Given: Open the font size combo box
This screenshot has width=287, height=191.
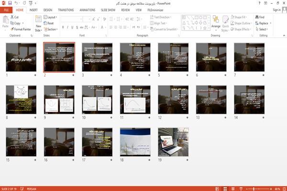Looking at the screenshot, I should [x=87, y=19].
